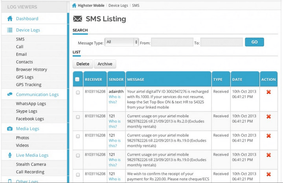The height and width of the screenshot is (183, 283).
Task: Open the Device Logs section
Action: coord(28,30)
